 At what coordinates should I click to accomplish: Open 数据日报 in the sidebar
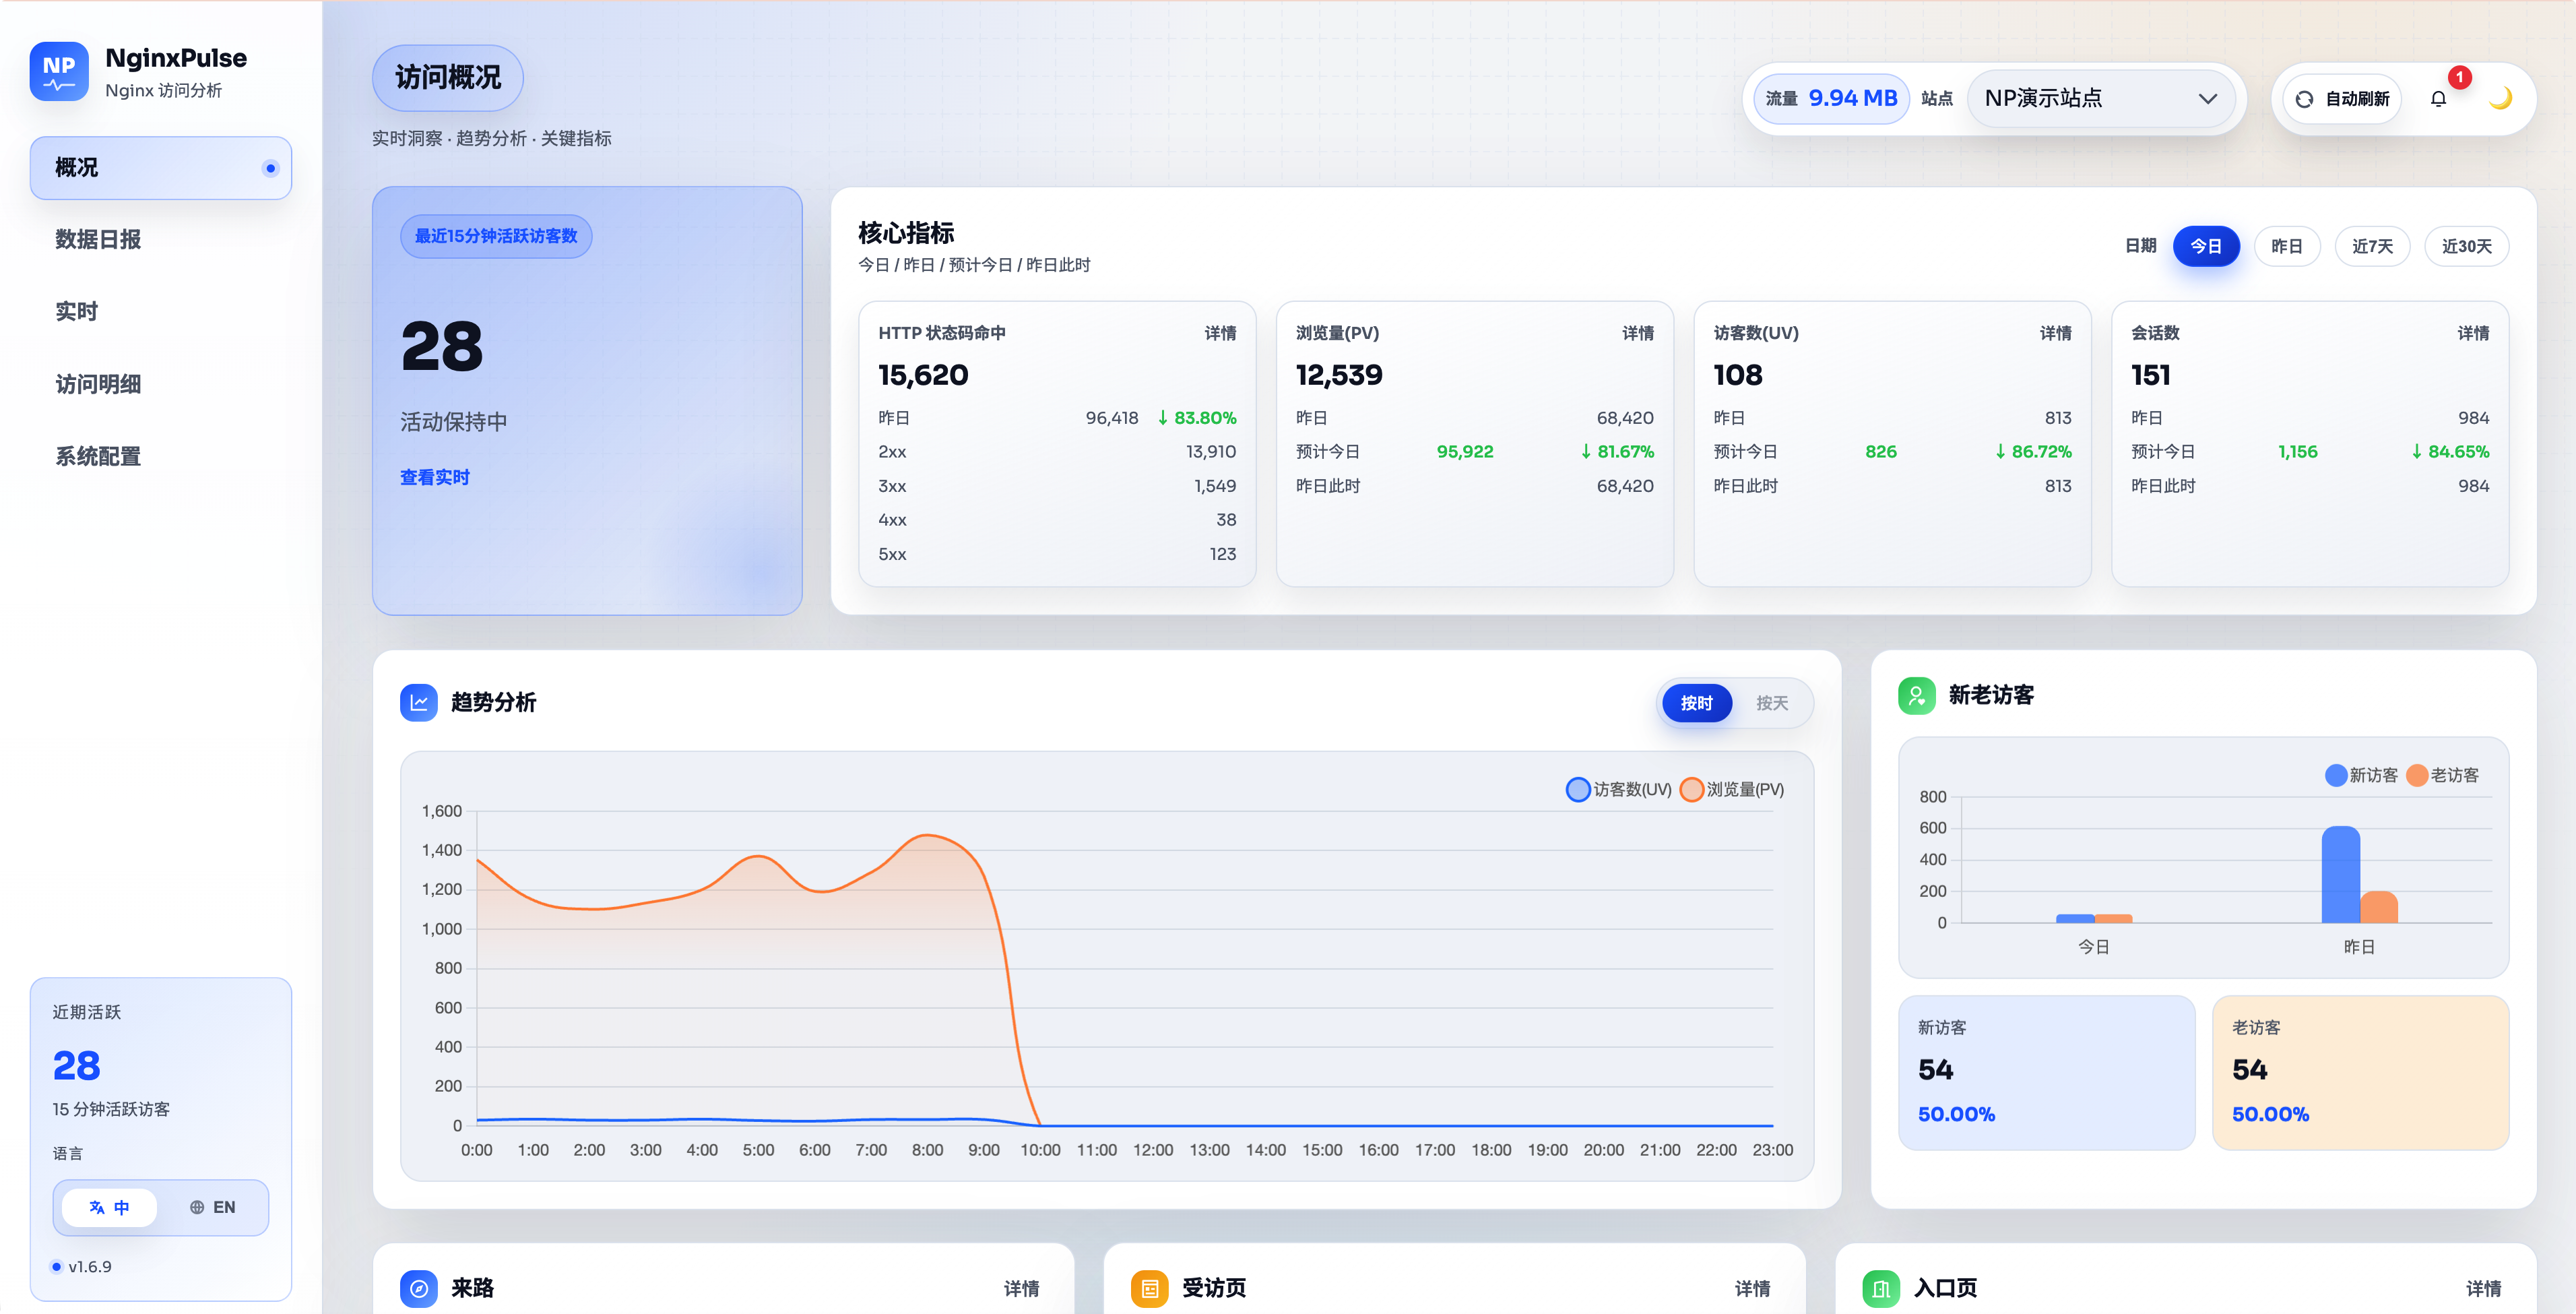pos(98,240)
